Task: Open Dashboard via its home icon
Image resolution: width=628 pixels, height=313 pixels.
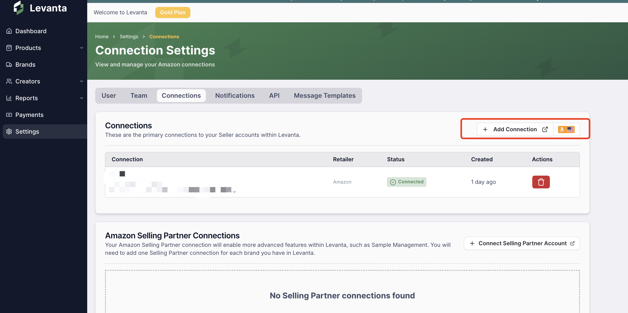Action: (9, 31)
